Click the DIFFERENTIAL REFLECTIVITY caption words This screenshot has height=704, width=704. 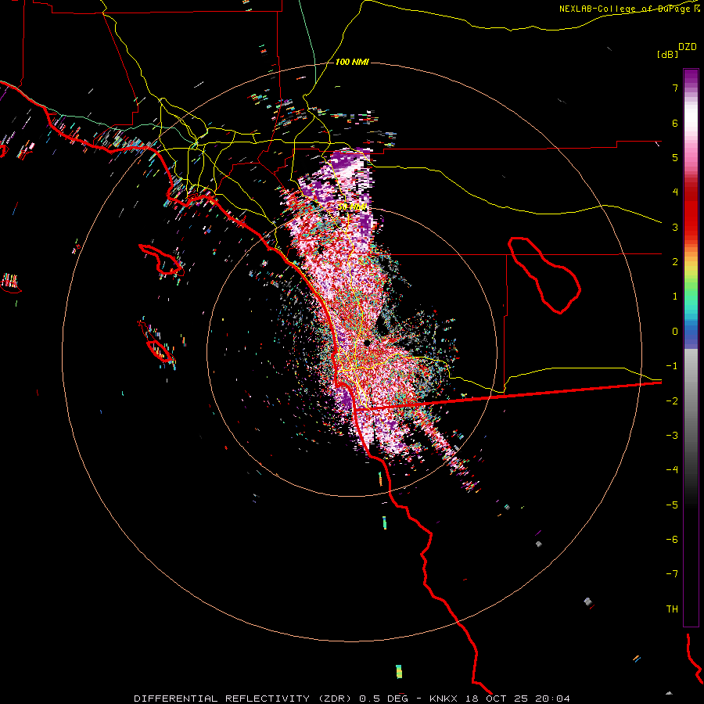pyautogui.click(x=222, y=699)
